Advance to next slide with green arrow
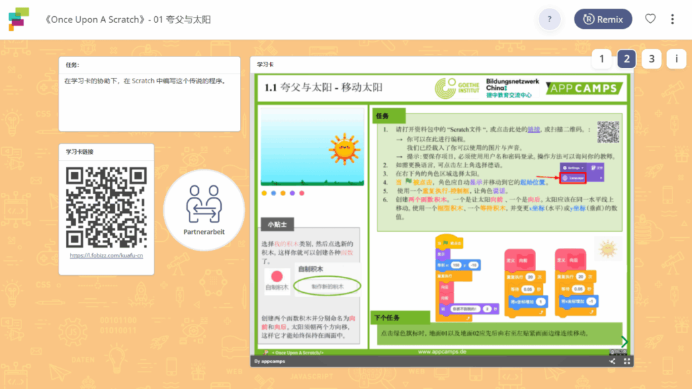The height and width of the screenshot is (389, 692). pyautogui.click(x=624, y=341)
